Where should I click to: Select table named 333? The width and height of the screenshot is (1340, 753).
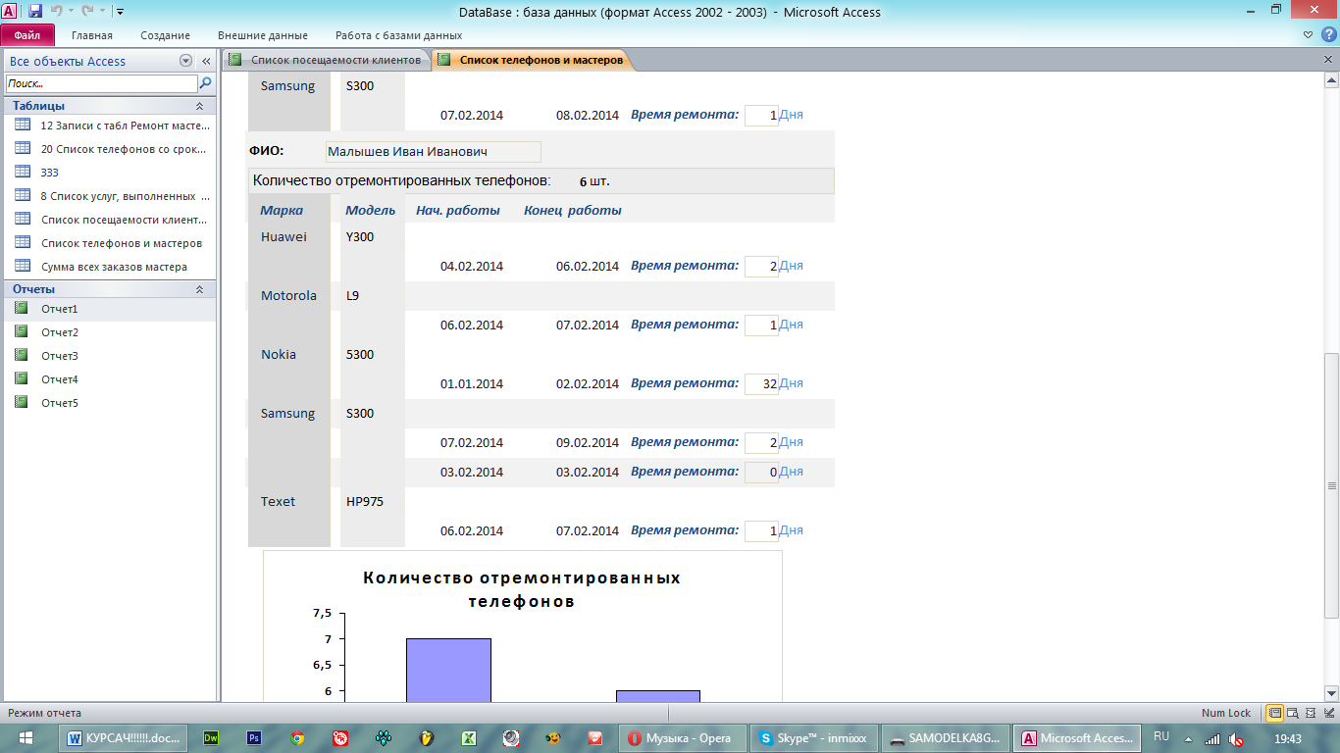(110, 173)
